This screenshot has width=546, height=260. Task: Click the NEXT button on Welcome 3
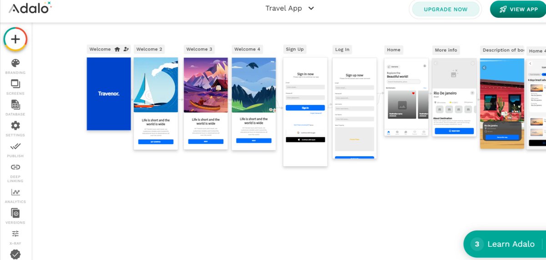(x=206, y=142)
